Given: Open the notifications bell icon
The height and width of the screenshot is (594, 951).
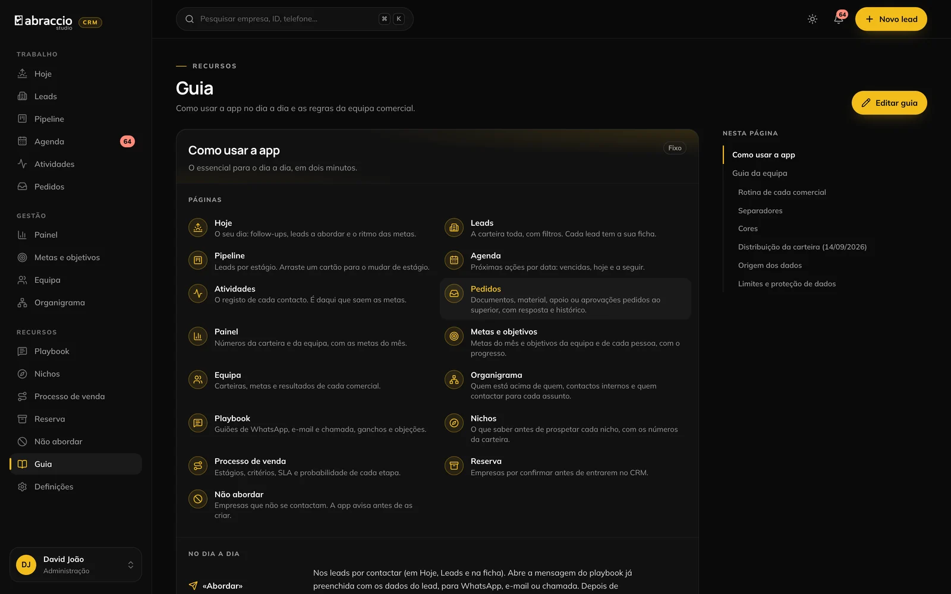Looking at the screenshot, I should [839, 19].
